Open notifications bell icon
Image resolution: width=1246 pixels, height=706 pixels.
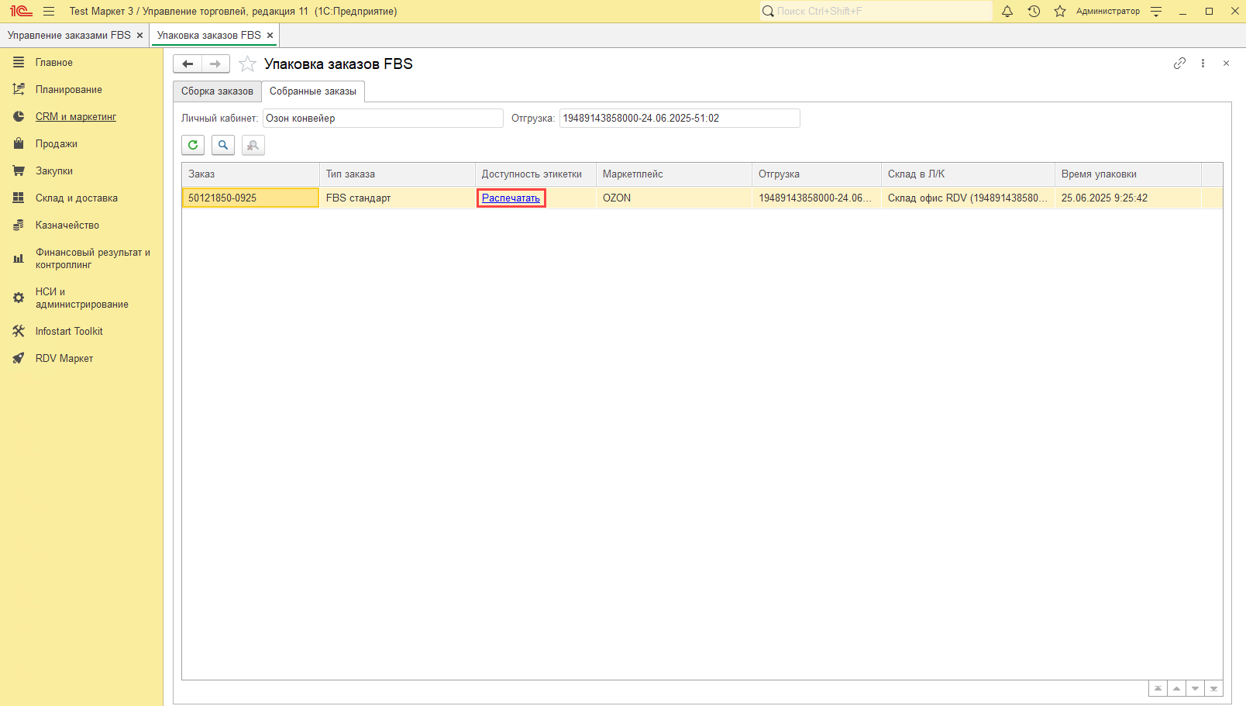[1007, 12]
